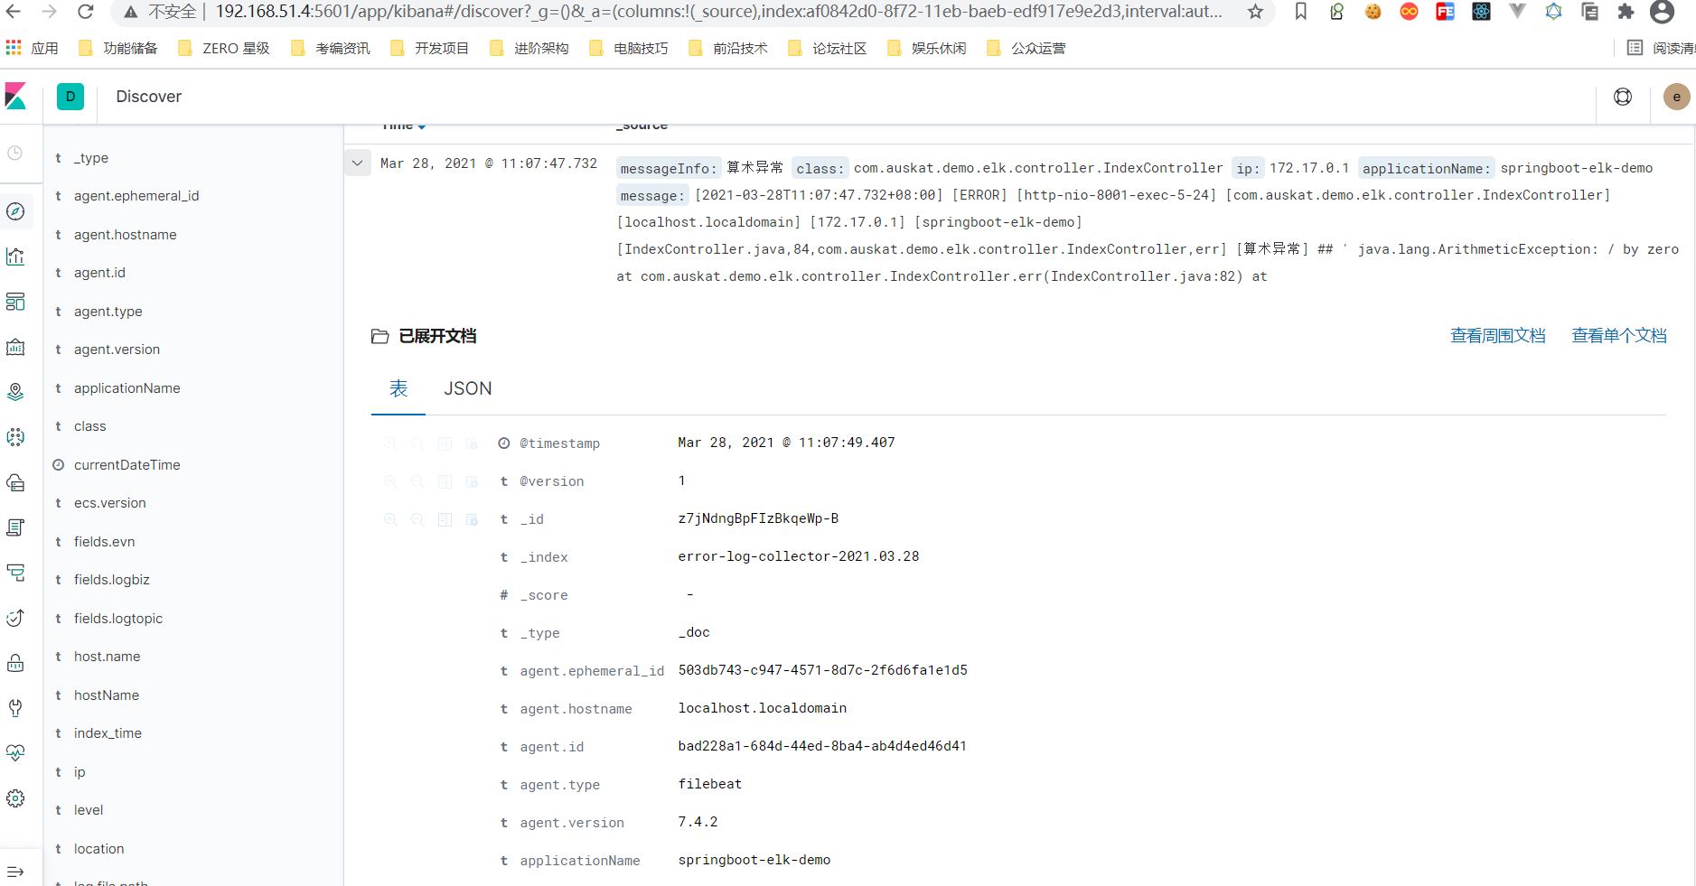Screen dimensions: 1696x886
Task: Click the browser address bar URL
Action: (718, 12)
